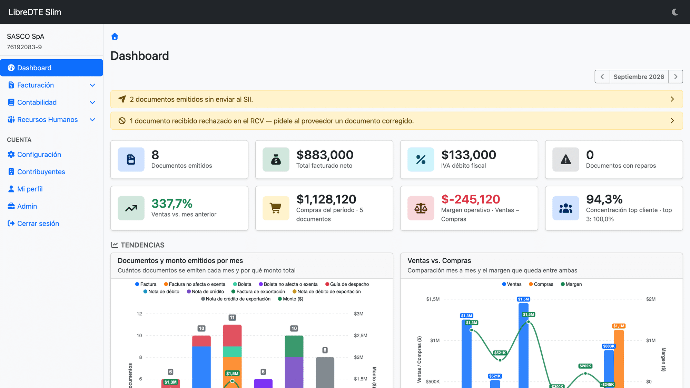Toggle the orange Compras legend swatch
Image resolution: width=690 pixels, height=388 pixels.
(531, 284)
